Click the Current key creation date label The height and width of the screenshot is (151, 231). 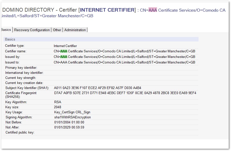pyautogui.click(x=24, y=83)
